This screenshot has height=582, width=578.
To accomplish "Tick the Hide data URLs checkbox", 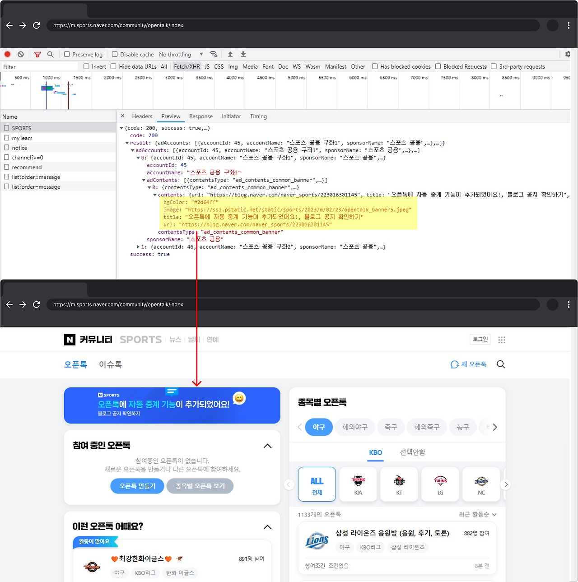I will pyautogui.click(x=113, y=66).
